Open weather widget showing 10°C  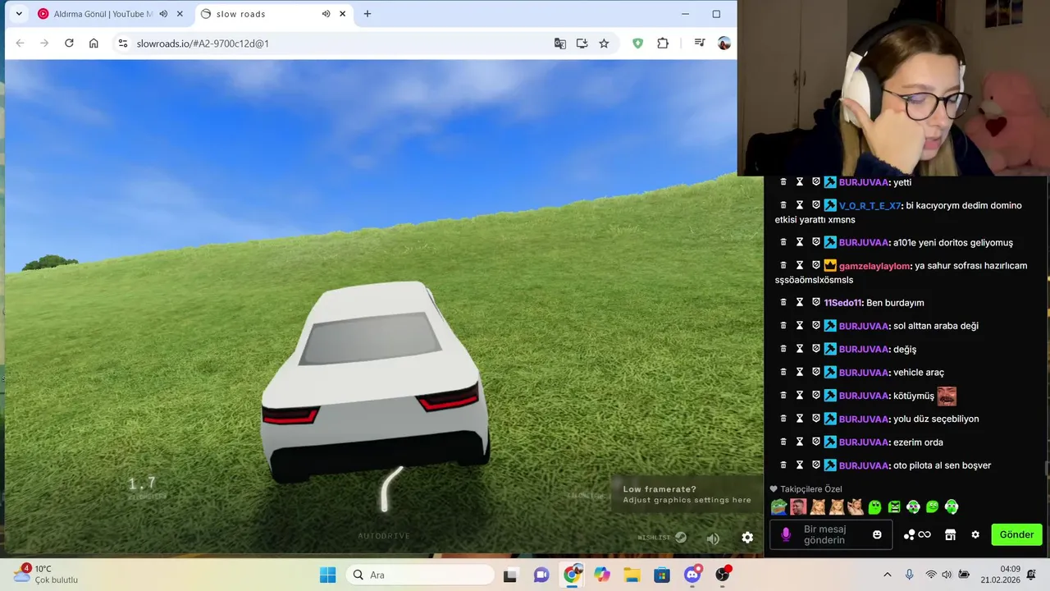(x=46, y=574)
